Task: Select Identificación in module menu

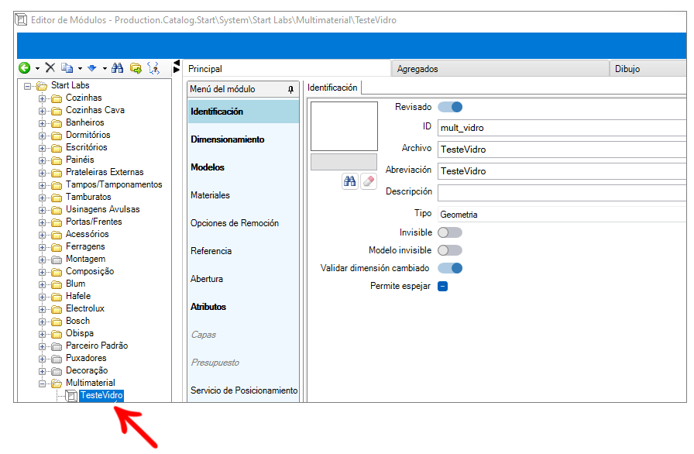Action: [x=243, y=112]
